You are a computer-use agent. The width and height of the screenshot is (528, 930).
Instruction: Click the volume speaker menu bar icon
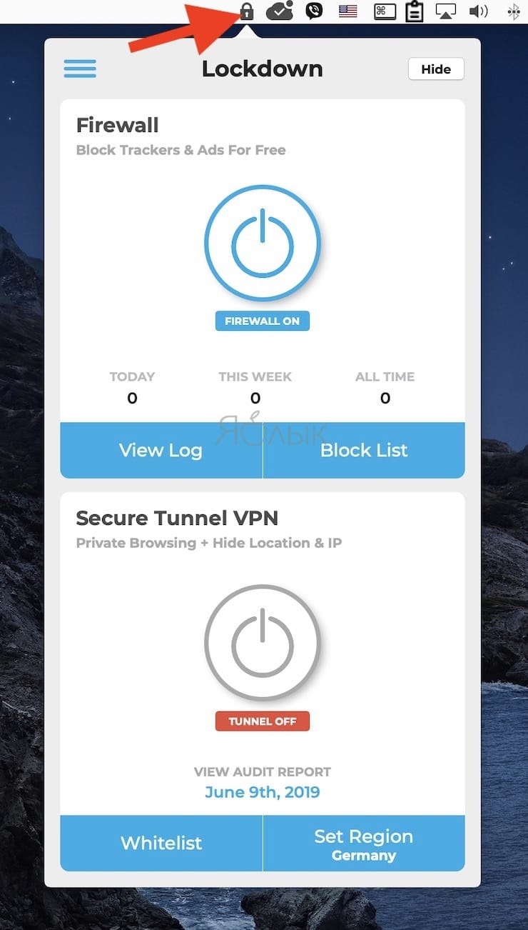[x=479, y=11]
